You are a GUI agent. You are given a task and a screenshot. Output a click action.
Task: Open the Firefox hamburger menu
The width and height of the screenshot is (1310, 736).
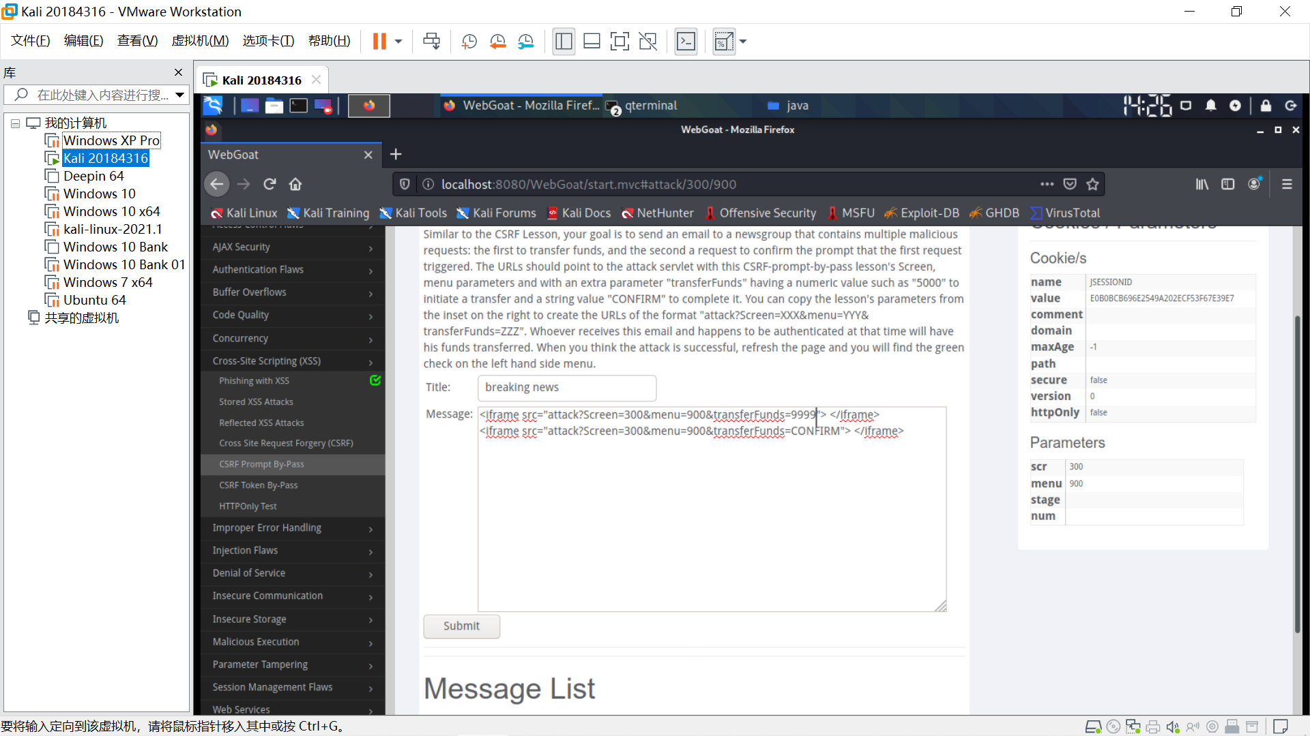[1287, 184]
